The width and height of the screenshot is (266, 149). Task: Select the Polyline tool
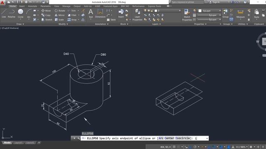[x=11, y=14]
